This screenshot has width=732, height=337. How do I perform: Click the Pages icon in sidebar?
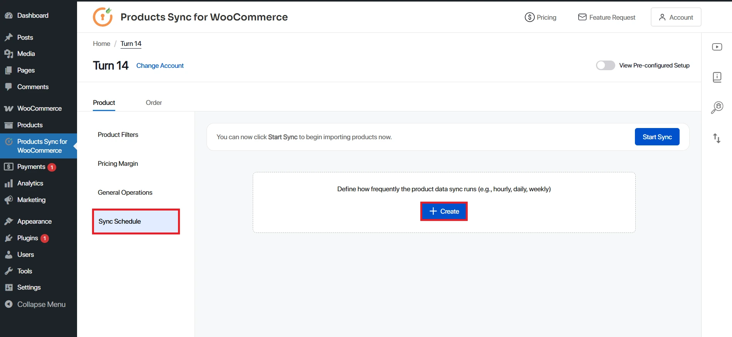(8, 71)
